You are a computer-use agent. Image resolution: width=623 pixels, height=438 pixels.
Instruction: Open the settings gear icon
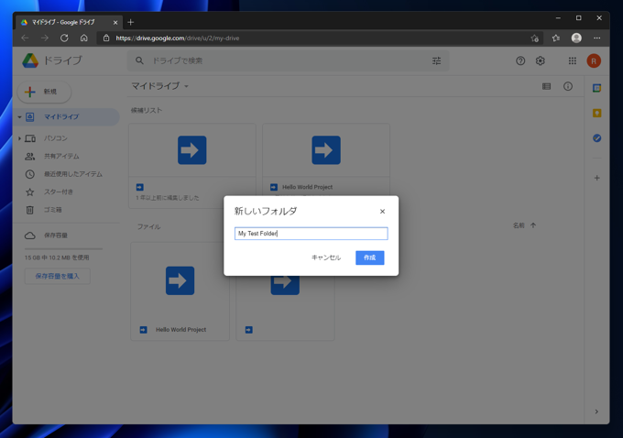(x=540, y=60)
